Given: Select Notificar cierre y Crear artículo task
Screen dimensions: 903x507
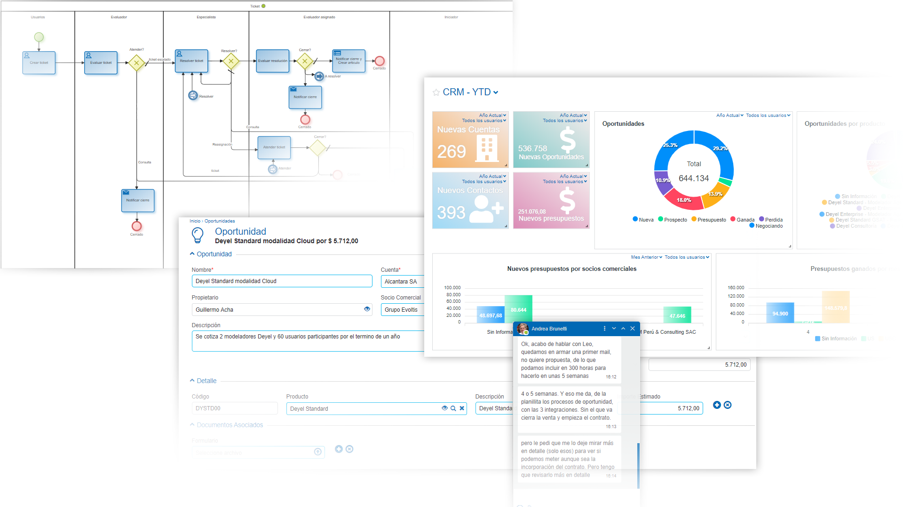Looking at the screenshot, I should pyautogui.click(x=349, y=61).
